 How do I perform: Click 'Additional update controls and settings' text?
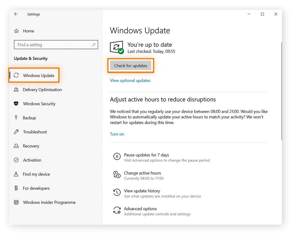coord(157,214)
